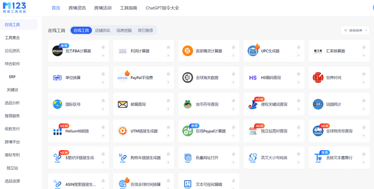
Task: Click the 英文大小写转换 icon
Action: (253, 158)
